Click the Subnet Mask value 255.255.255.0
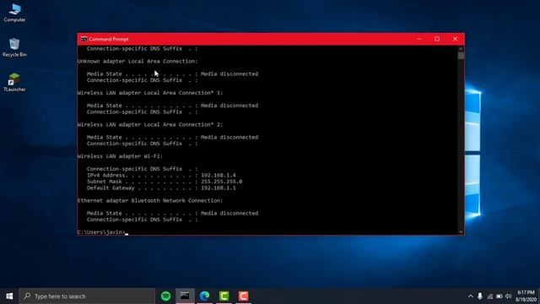 coord(221,182)
